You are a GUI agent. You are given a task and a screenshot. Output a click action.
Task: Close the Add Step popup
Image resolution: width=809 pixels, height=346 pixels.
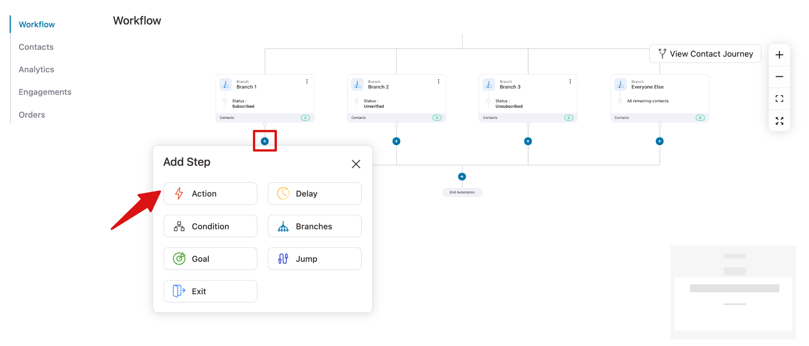356,164
